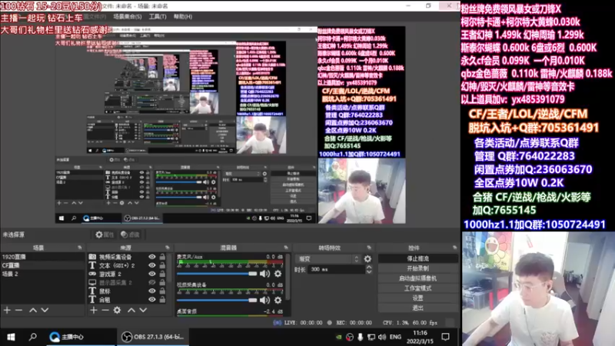615x346 pixels.
Task: Open taskbar search magnifier
Action: tap(33, 337)
